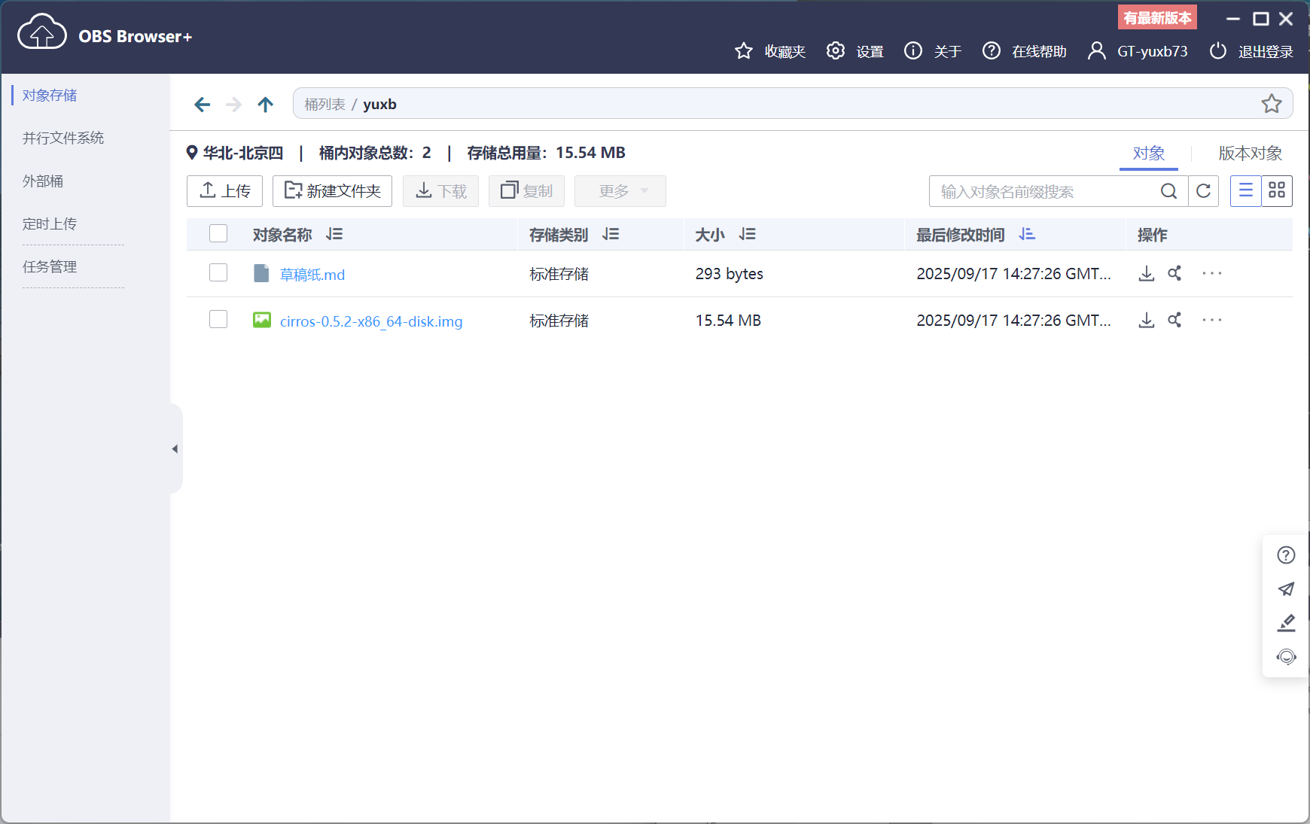Click the 下载 download button

pyautogui.click(x=440, y=191)
